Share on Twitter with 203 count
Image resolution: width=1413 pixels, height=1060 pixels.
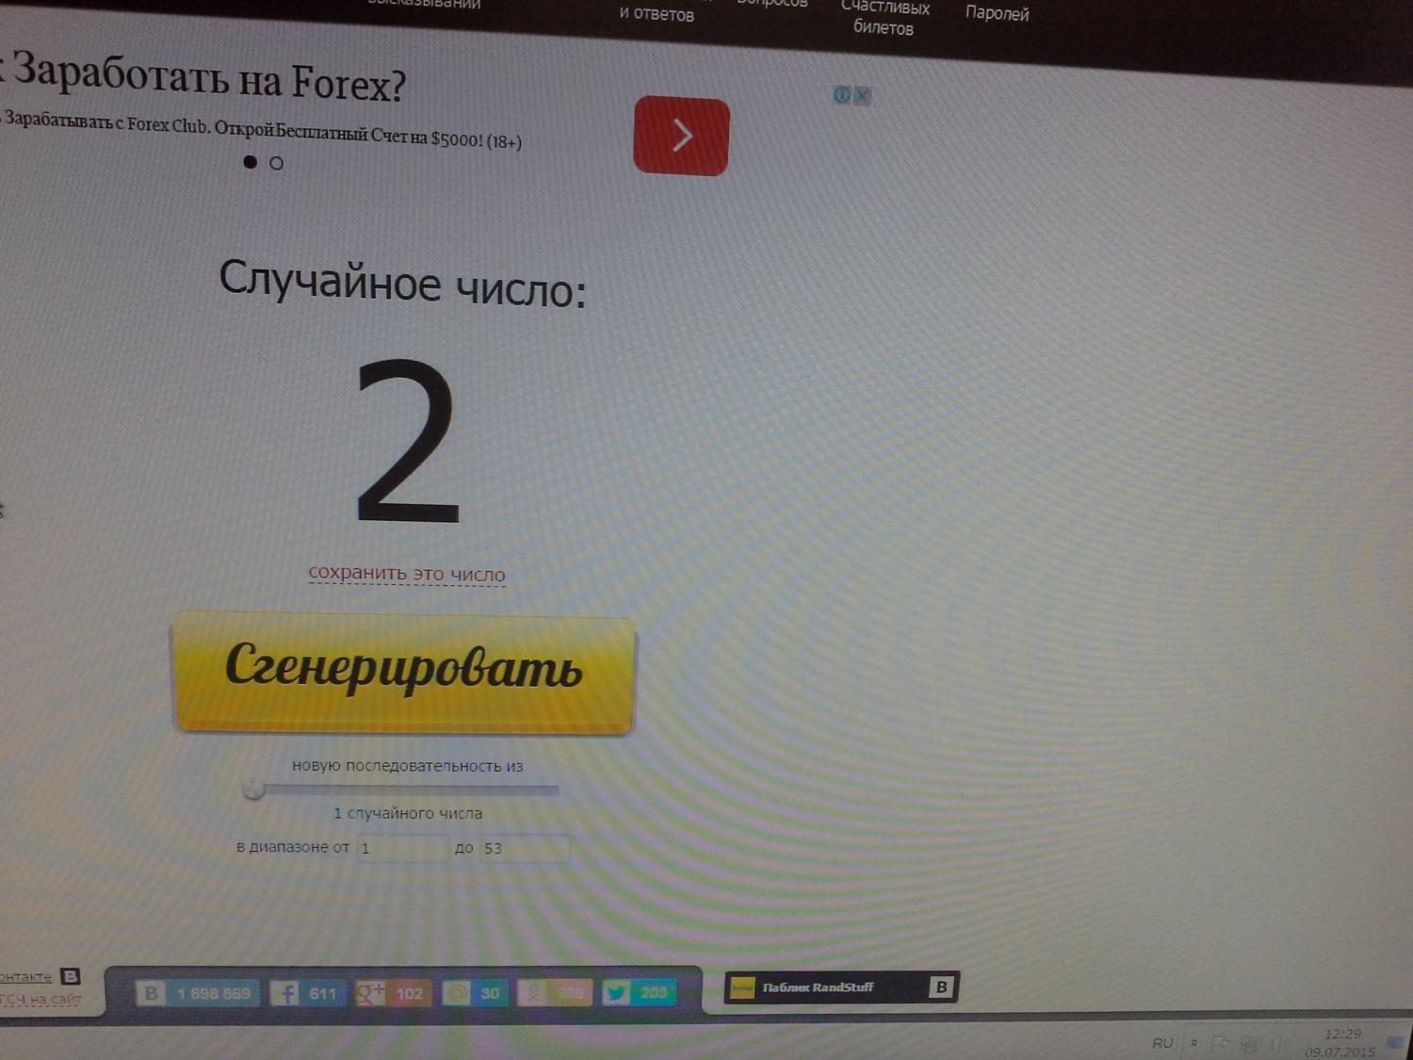638,992
